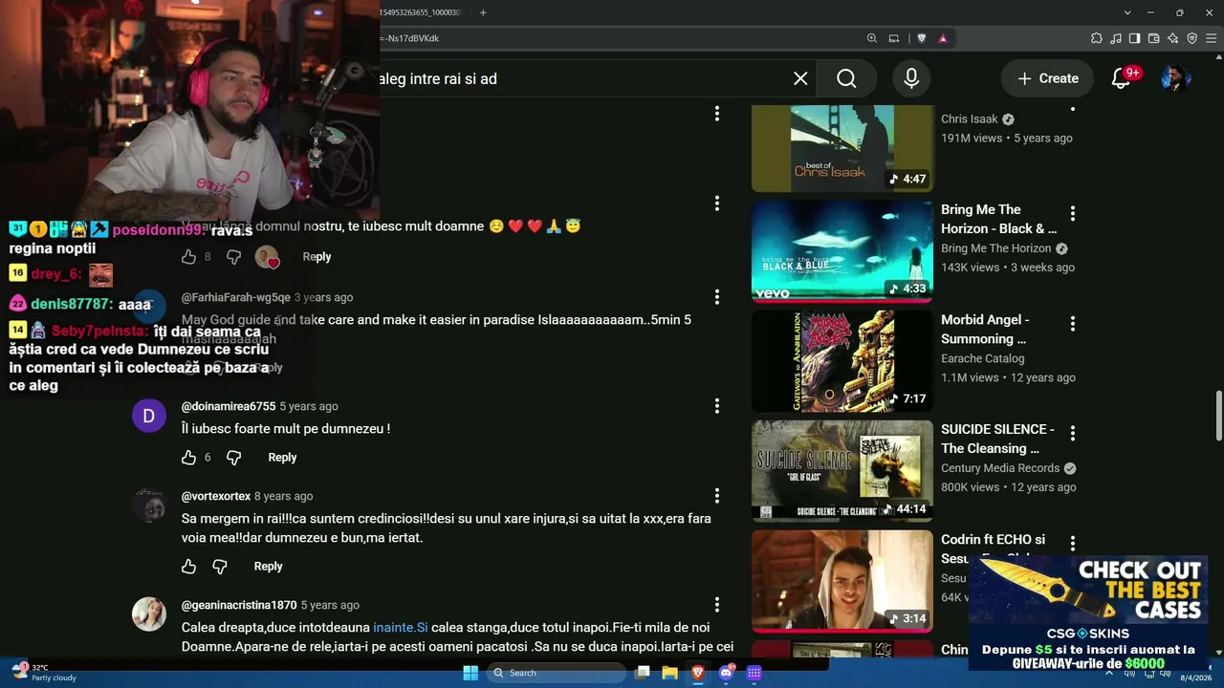Image resolution: width=1224 pixels, height=688 pixels.
Task: Click the cast/install icon in the address bar
Action: tap(894, 38)
